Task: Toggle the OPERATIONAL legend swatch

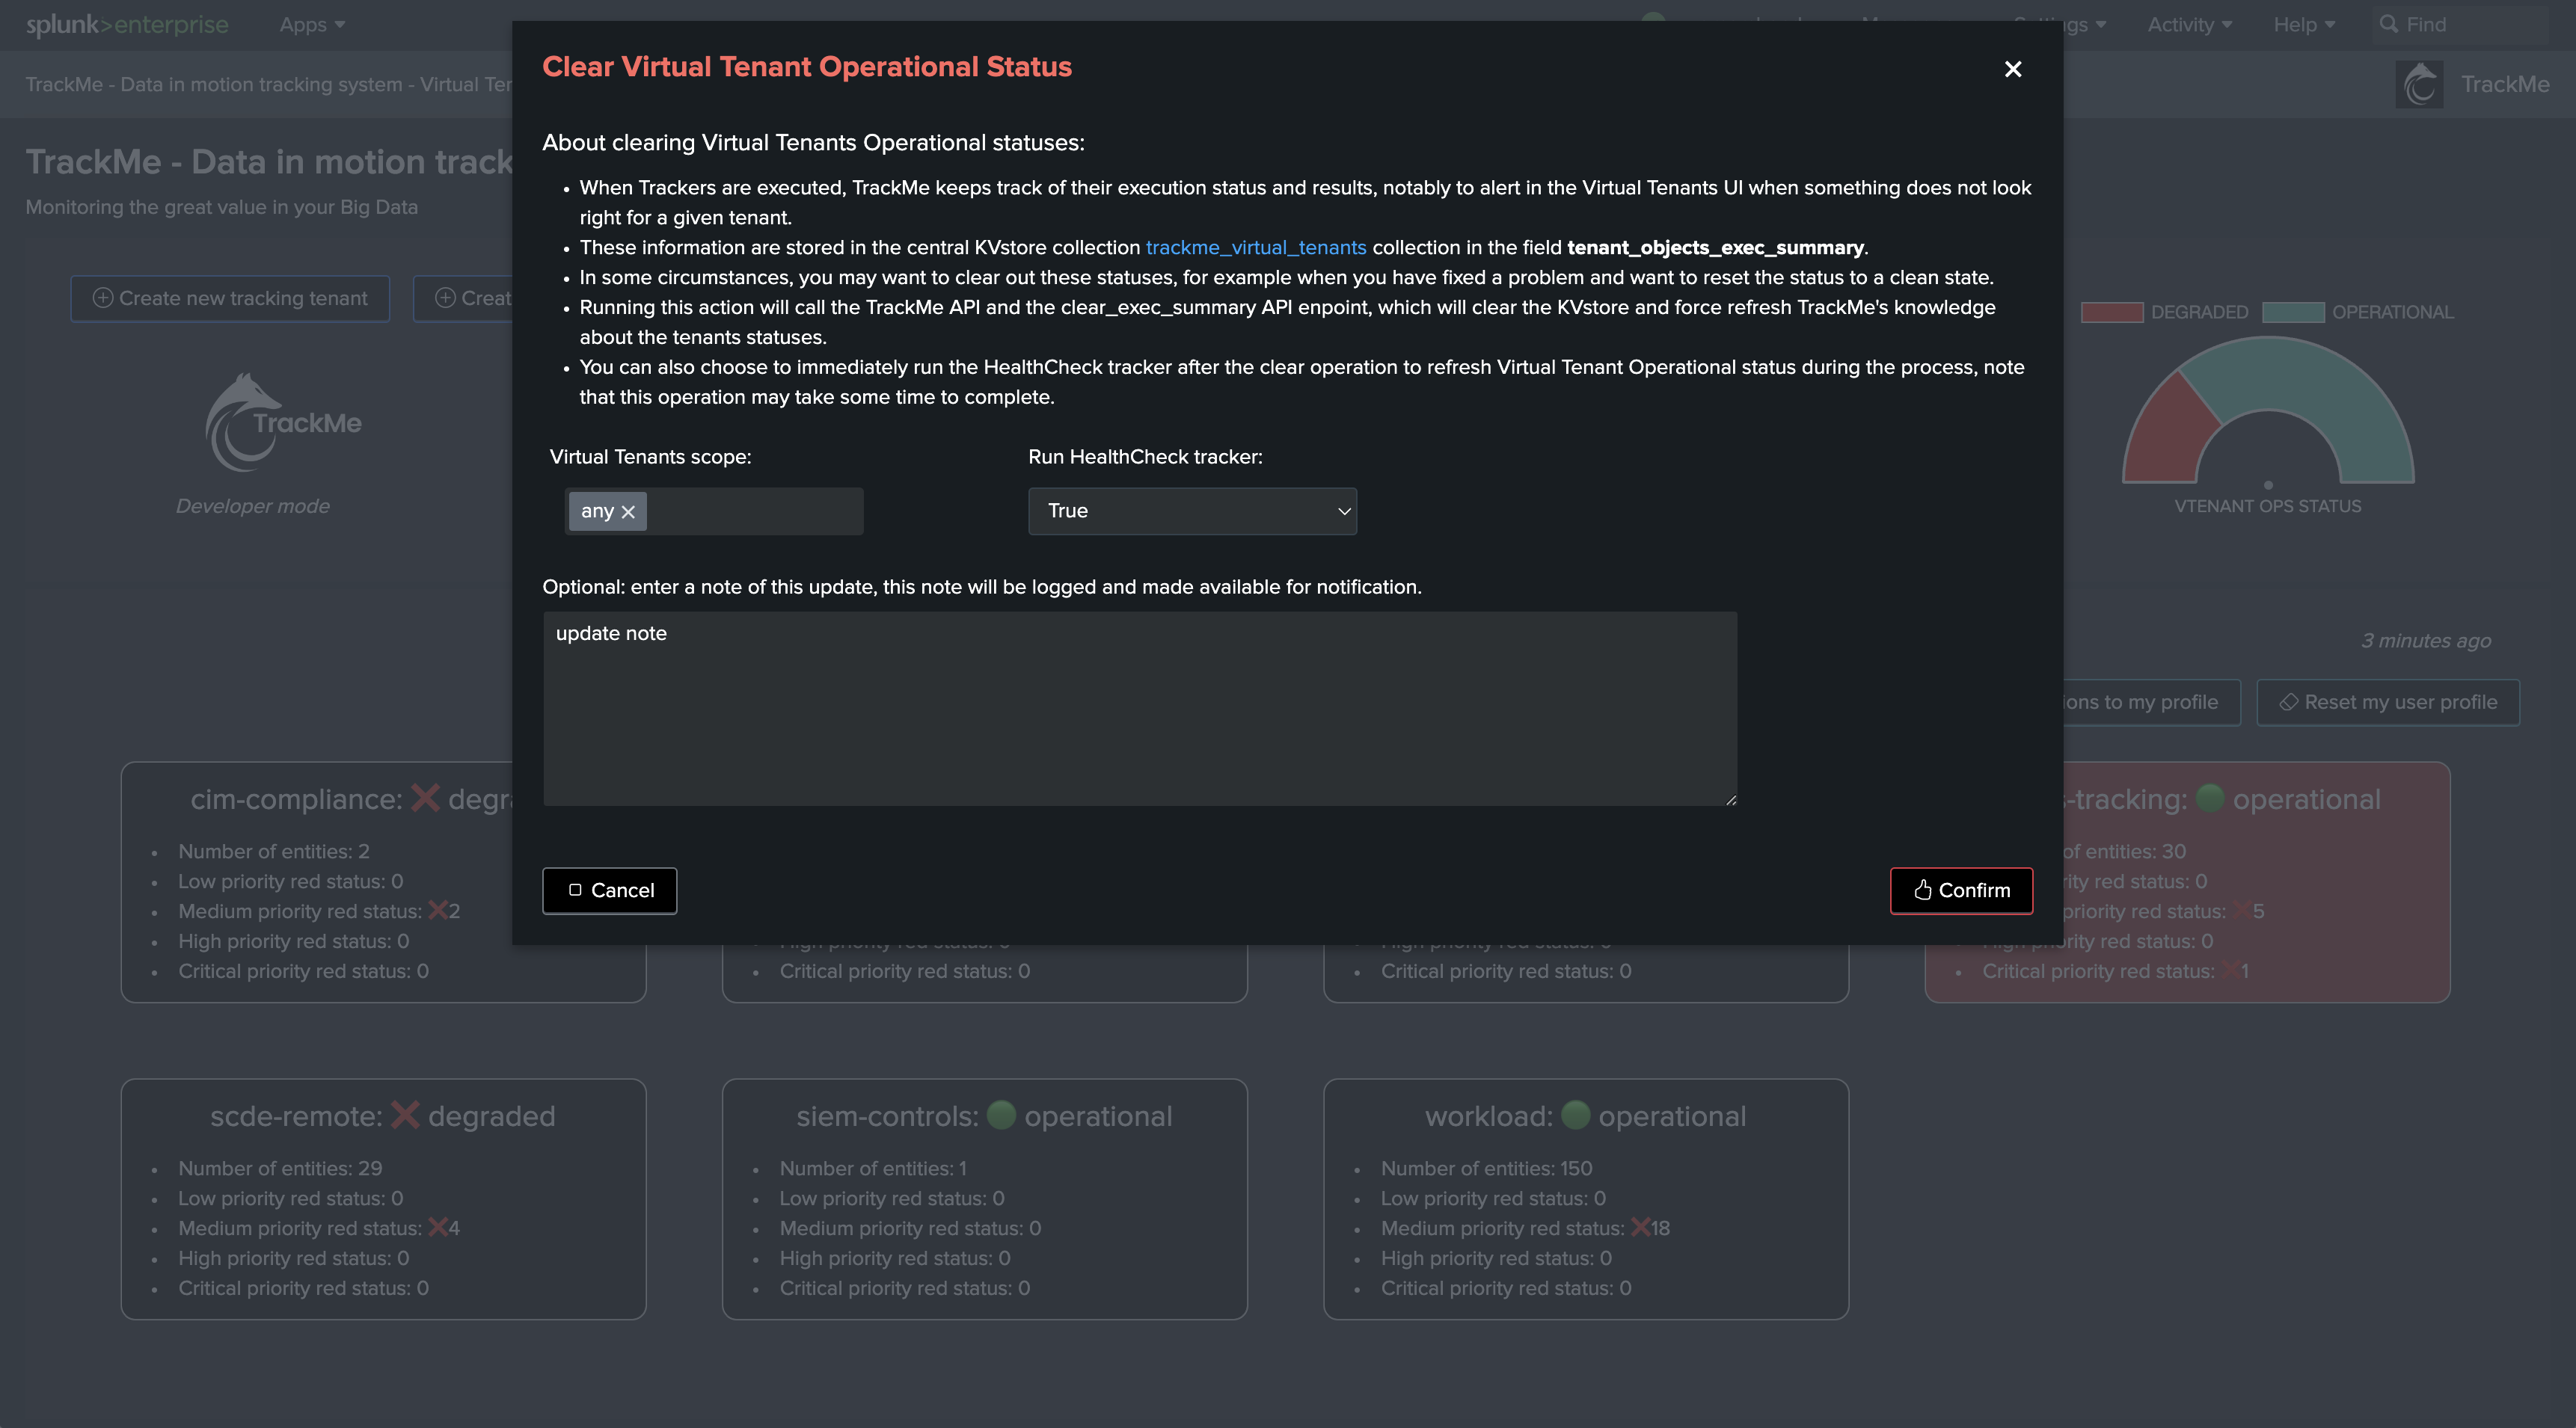Action: tap(2292, 313)
